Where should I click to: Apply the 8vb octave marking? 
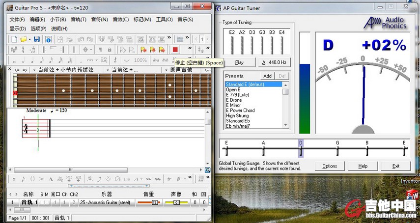tap(165, 60)
